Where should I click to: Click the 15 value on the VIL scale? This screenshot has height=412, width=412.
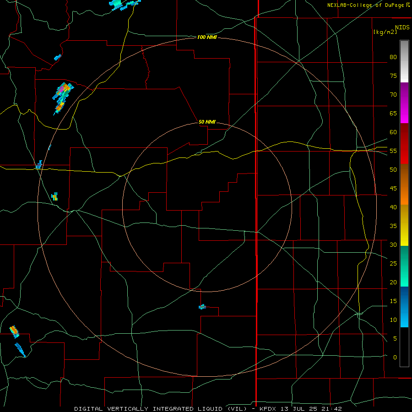click(393, 301)
